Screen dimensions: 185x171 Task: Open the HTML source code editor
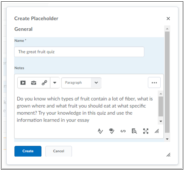(123, 131)
